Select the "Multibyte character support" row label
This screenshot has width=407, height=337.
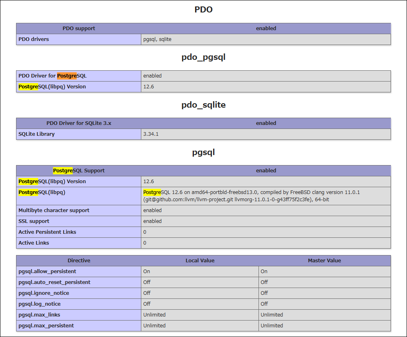tap(54, 210)
